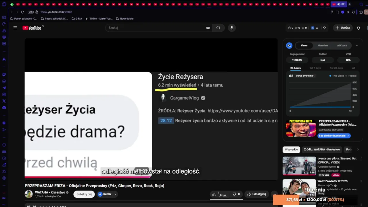This screenshot has width=368, height=207.
Task: Open the Remix dropdown arrow
Action: (x=115, y=194)
